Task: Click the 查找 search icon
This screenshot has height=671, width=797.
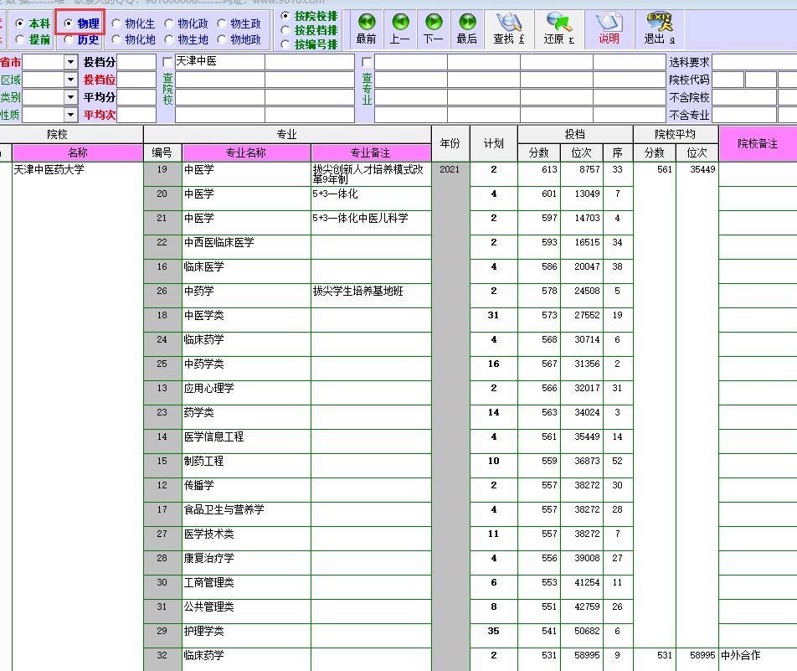Action: [x=509, y=23]
